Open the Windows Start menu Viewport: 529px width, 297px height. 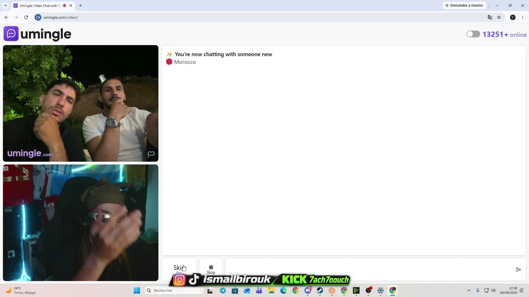[137, 290]
